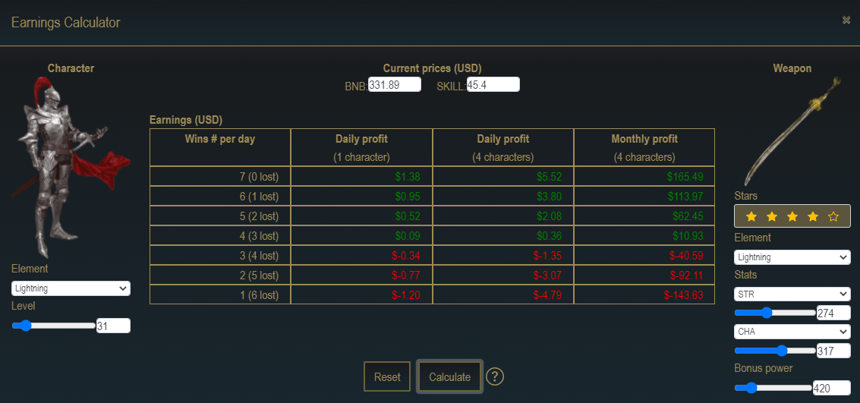Viewport: 860px width, 403px height.
Task: Expand the STR stat dropdown
Action: pos(792,294)
